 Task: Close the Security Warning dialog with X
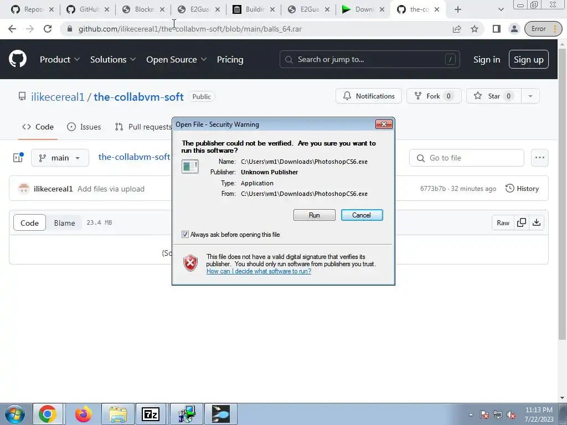tap(384, 125)
